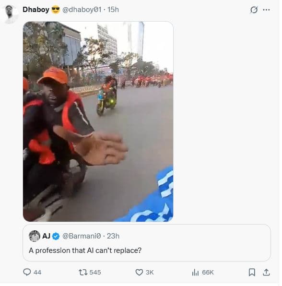The height and width of the screenshot is (286, 282).
Task: Play the motorcycle riders video
Action: coord(98,121)
